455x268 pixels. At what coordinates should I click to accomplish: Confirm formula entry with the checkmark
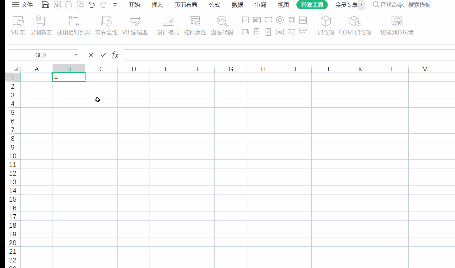click(x=104, y=55)
